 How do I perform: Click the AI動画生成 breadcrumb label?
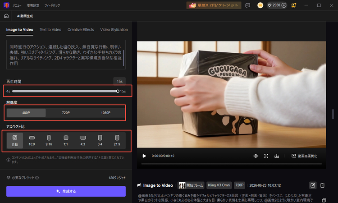tap(25, 16)
